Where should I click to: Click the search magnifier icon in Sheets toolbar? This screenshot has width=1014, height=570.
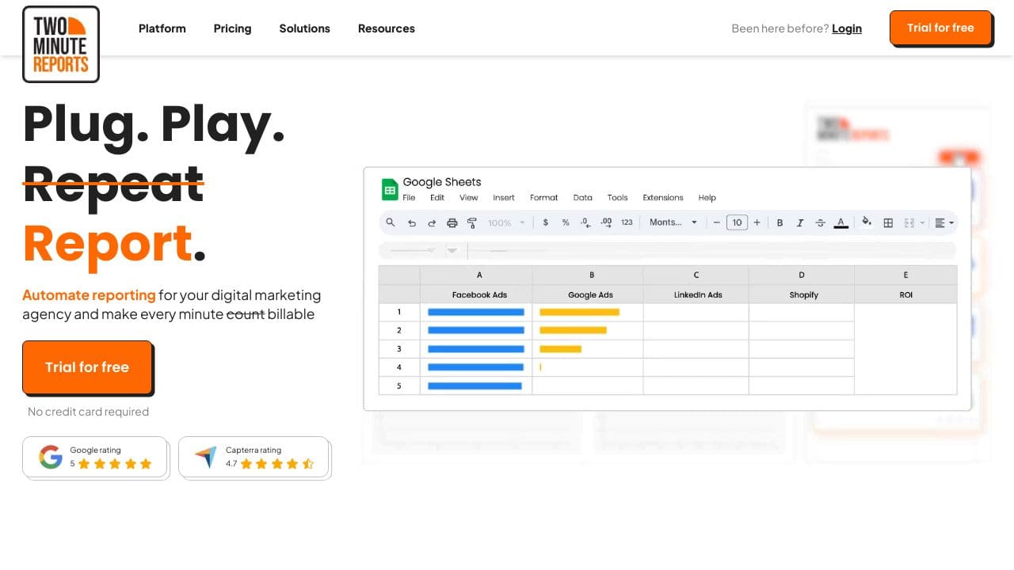(391, 222)
